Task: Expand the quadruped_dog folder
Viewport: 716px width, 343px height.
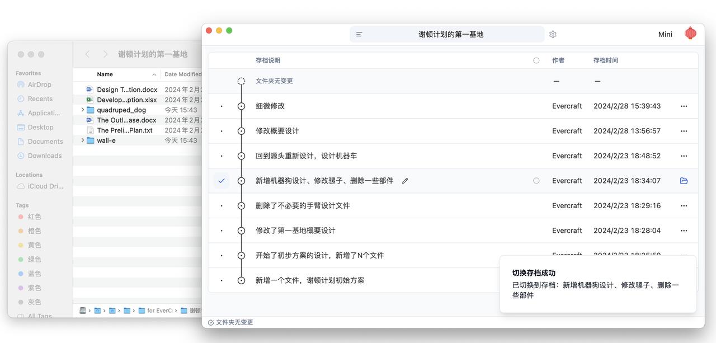Action: tap(83, 110)
